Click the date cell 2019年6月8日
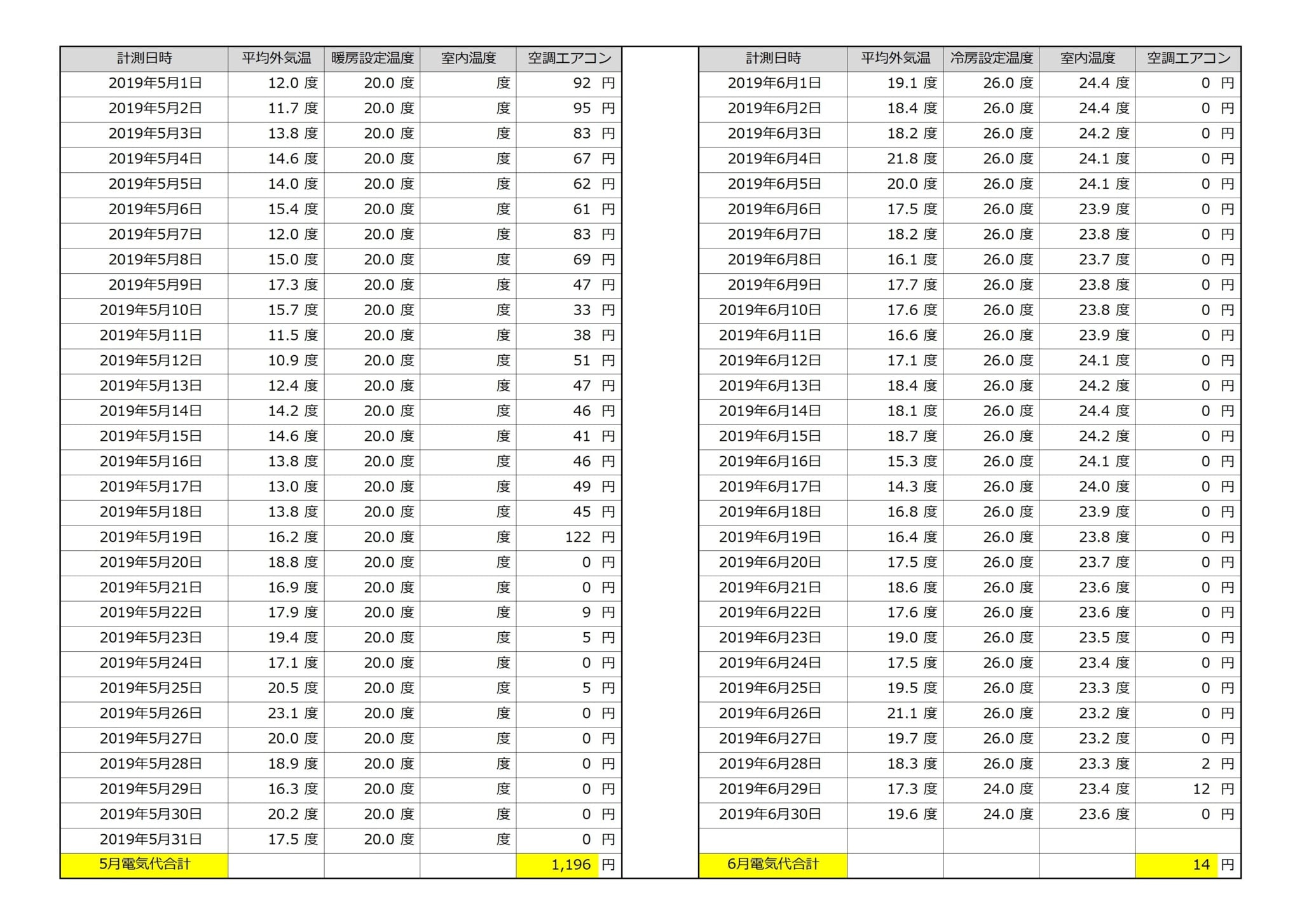 coord(773,260)
